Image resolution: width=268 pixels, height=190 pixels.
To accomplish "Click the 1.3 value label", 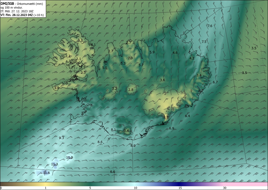I will coord(166,117).
